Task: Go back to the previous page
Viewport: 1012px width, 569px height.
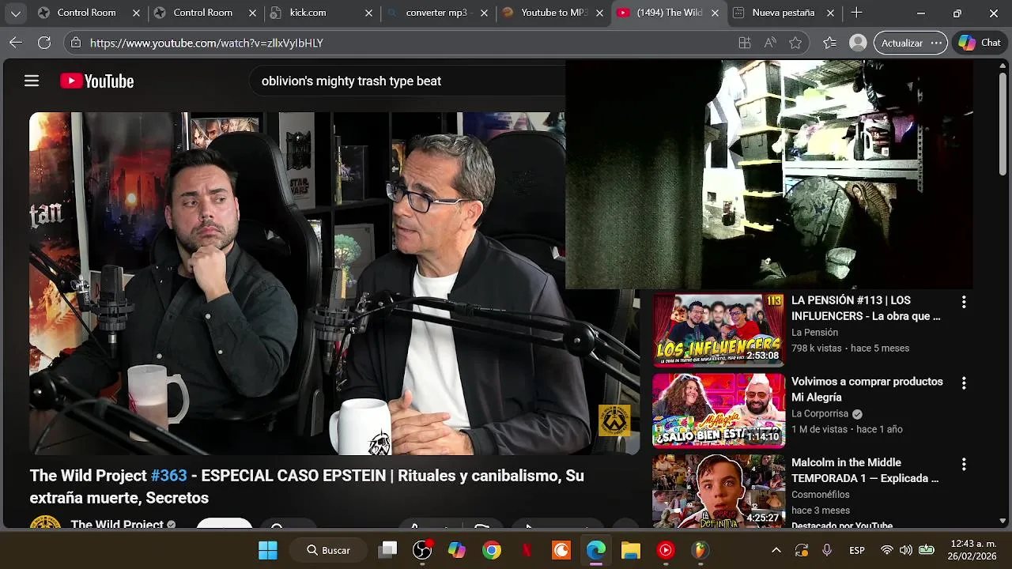Action: pyautogui.click(x=16, y=43)
